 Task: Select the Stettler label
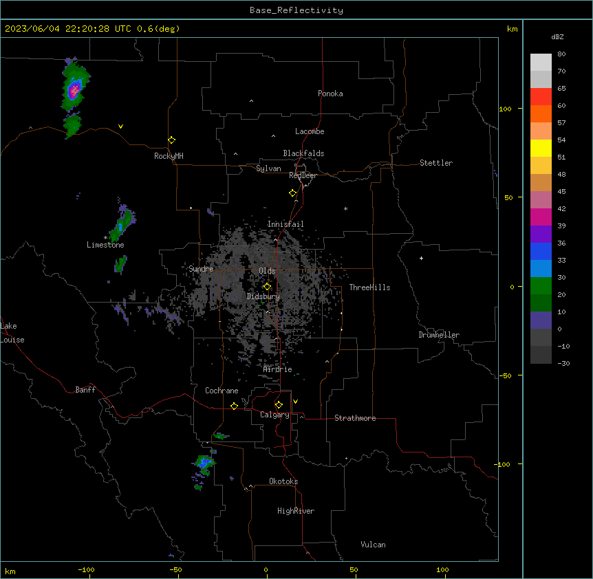click(x=436, y=163)
